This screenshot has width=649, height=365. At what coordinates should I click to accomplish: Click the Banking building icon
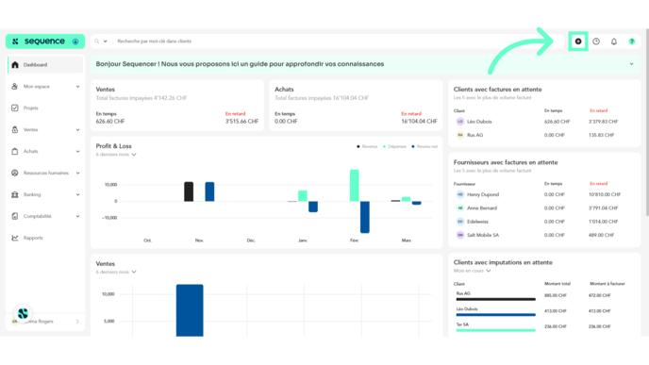click(15, 194)
